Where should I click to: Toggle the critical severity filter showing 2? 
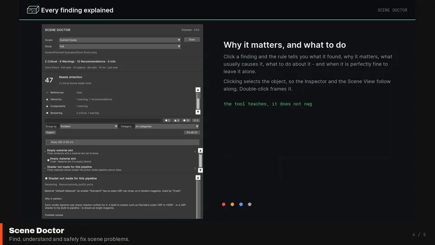tap(167, 120)
